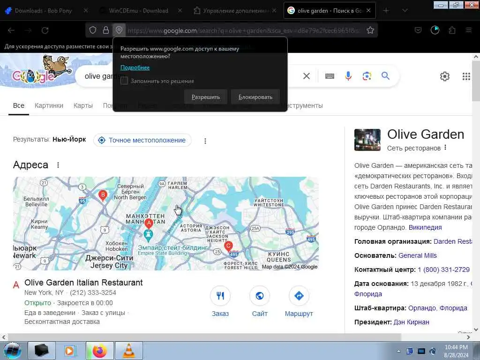The image size is (480, 360).
Task: Click the browser Back arrow
Action: coord(11,30)
